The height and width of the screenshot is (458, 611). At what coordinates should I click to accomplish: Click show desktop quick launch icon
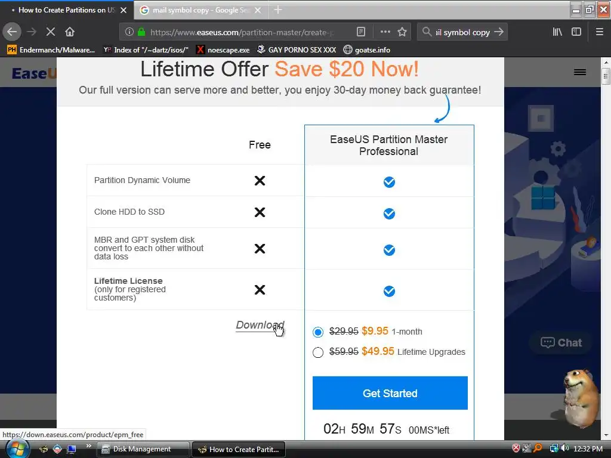(72, 449)
